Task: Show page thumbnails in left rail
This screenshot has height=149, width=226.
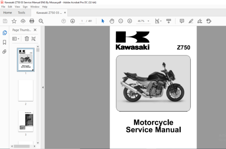Action: pyautogui.click(x=5, y=33)
